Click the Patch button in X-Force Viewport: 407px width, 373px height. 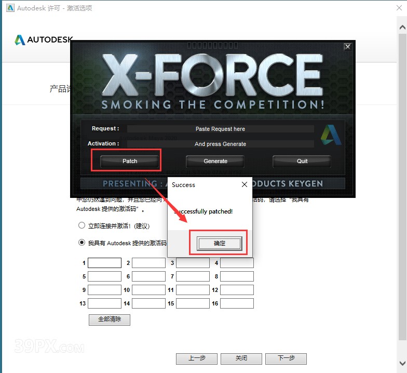[130, 161]
